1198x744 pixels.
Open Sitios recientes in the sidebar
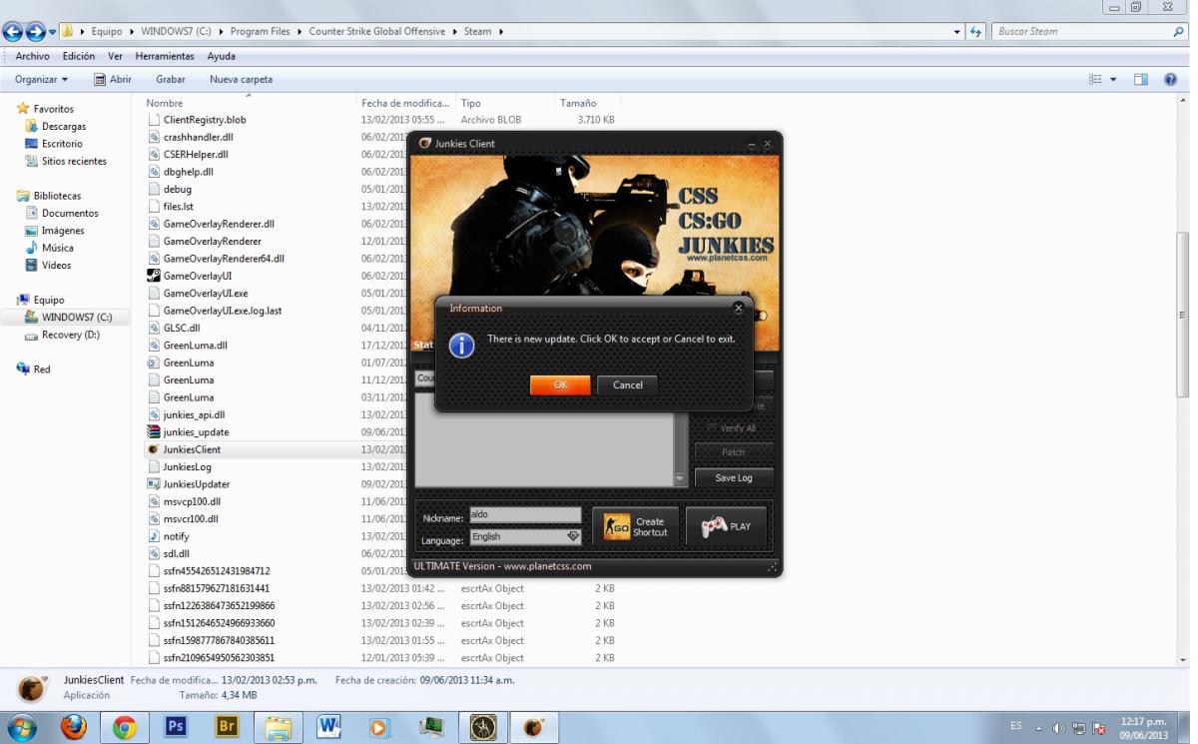pos(74,161)
